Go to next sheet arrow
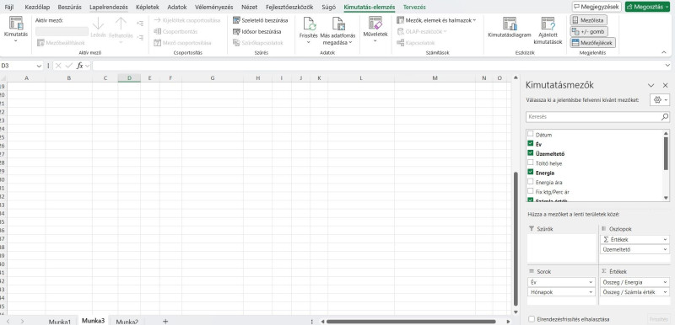The image size is (675, 325). pyautogui.click(x=23, y=321)
